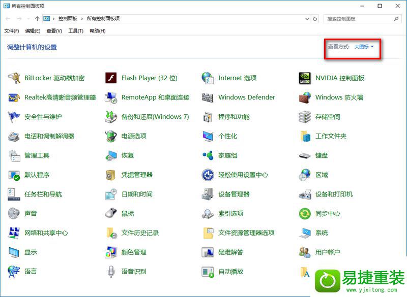Open the 查看方式 大图标 dropdown
Viewport: 407px width, 297px height.
(x=364, y=47)
